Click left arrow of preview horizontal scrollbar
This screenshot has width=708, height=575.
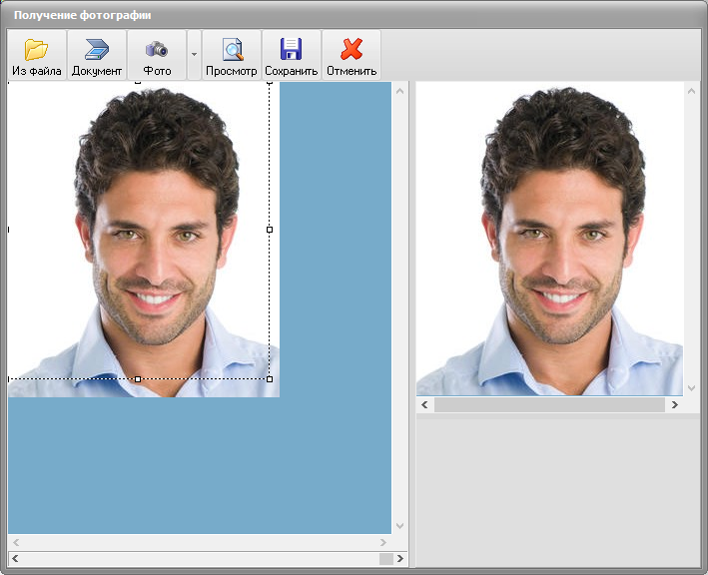[424, 405]
